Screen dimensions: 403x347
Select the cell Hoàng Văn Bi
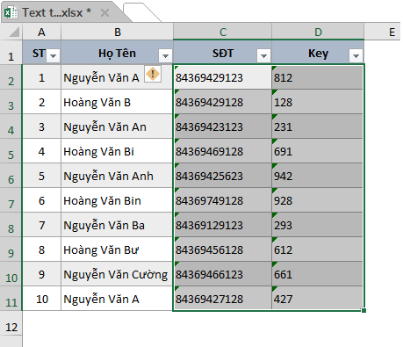pos(117,151)
